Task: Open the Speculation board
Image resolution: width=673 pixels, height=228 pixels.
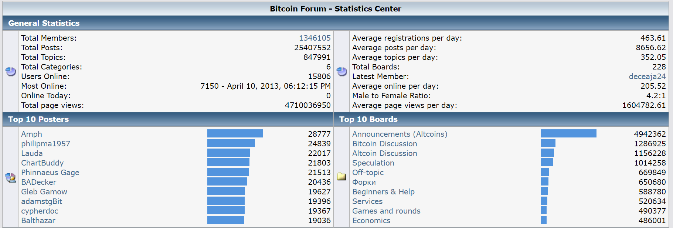Action: [x=373, y=163]
